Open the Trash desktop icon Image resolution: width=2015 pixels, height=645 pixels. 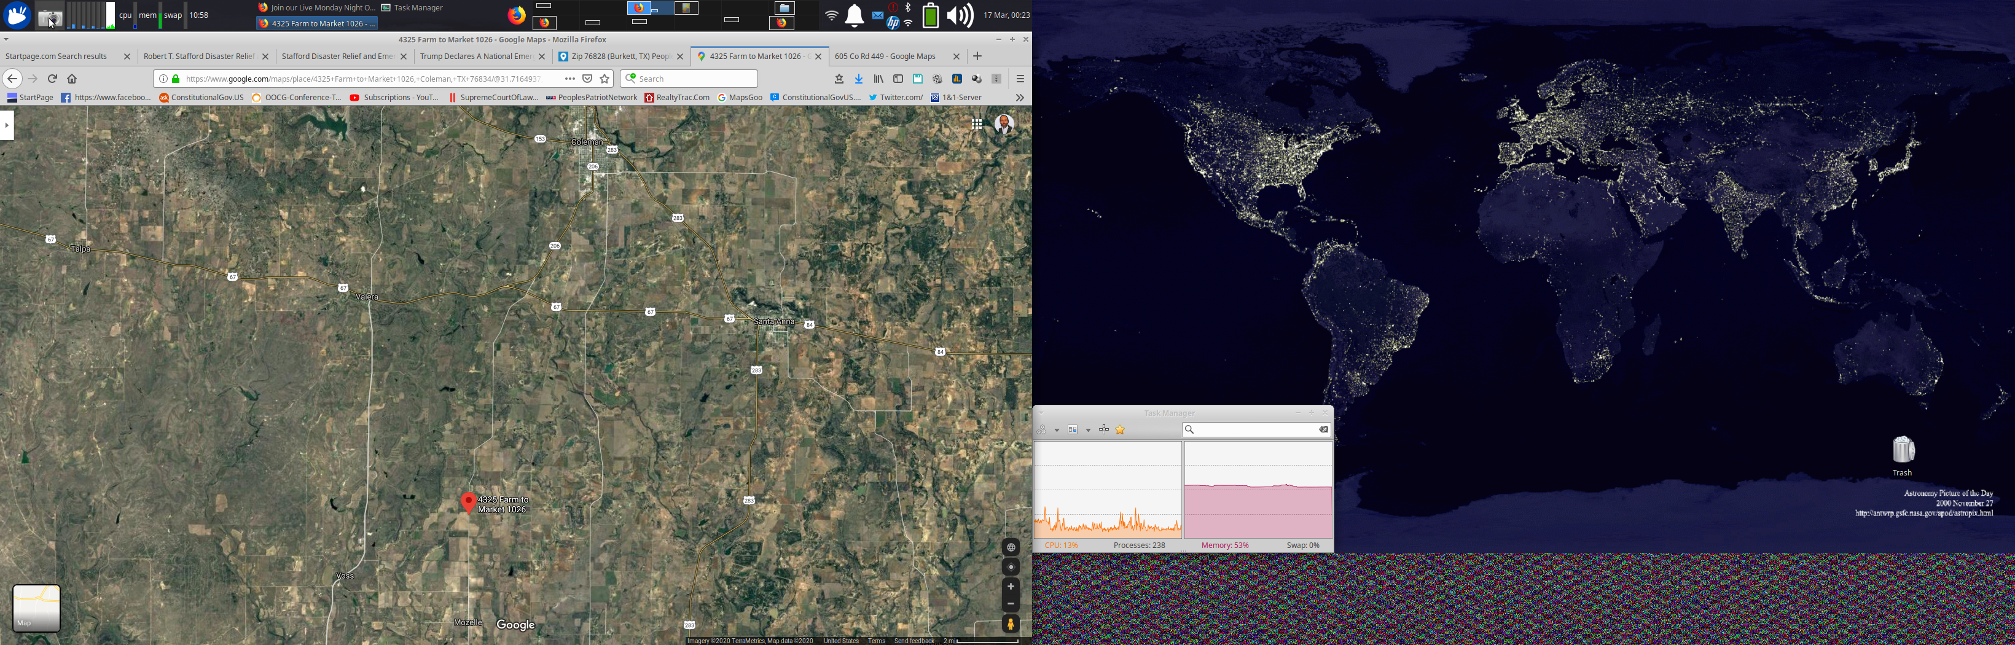1903,455
